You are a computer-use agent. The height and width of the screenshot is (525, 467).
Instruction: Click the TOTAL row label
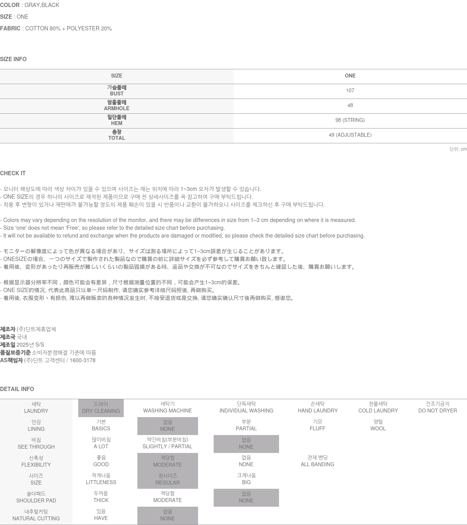point(117,135)
